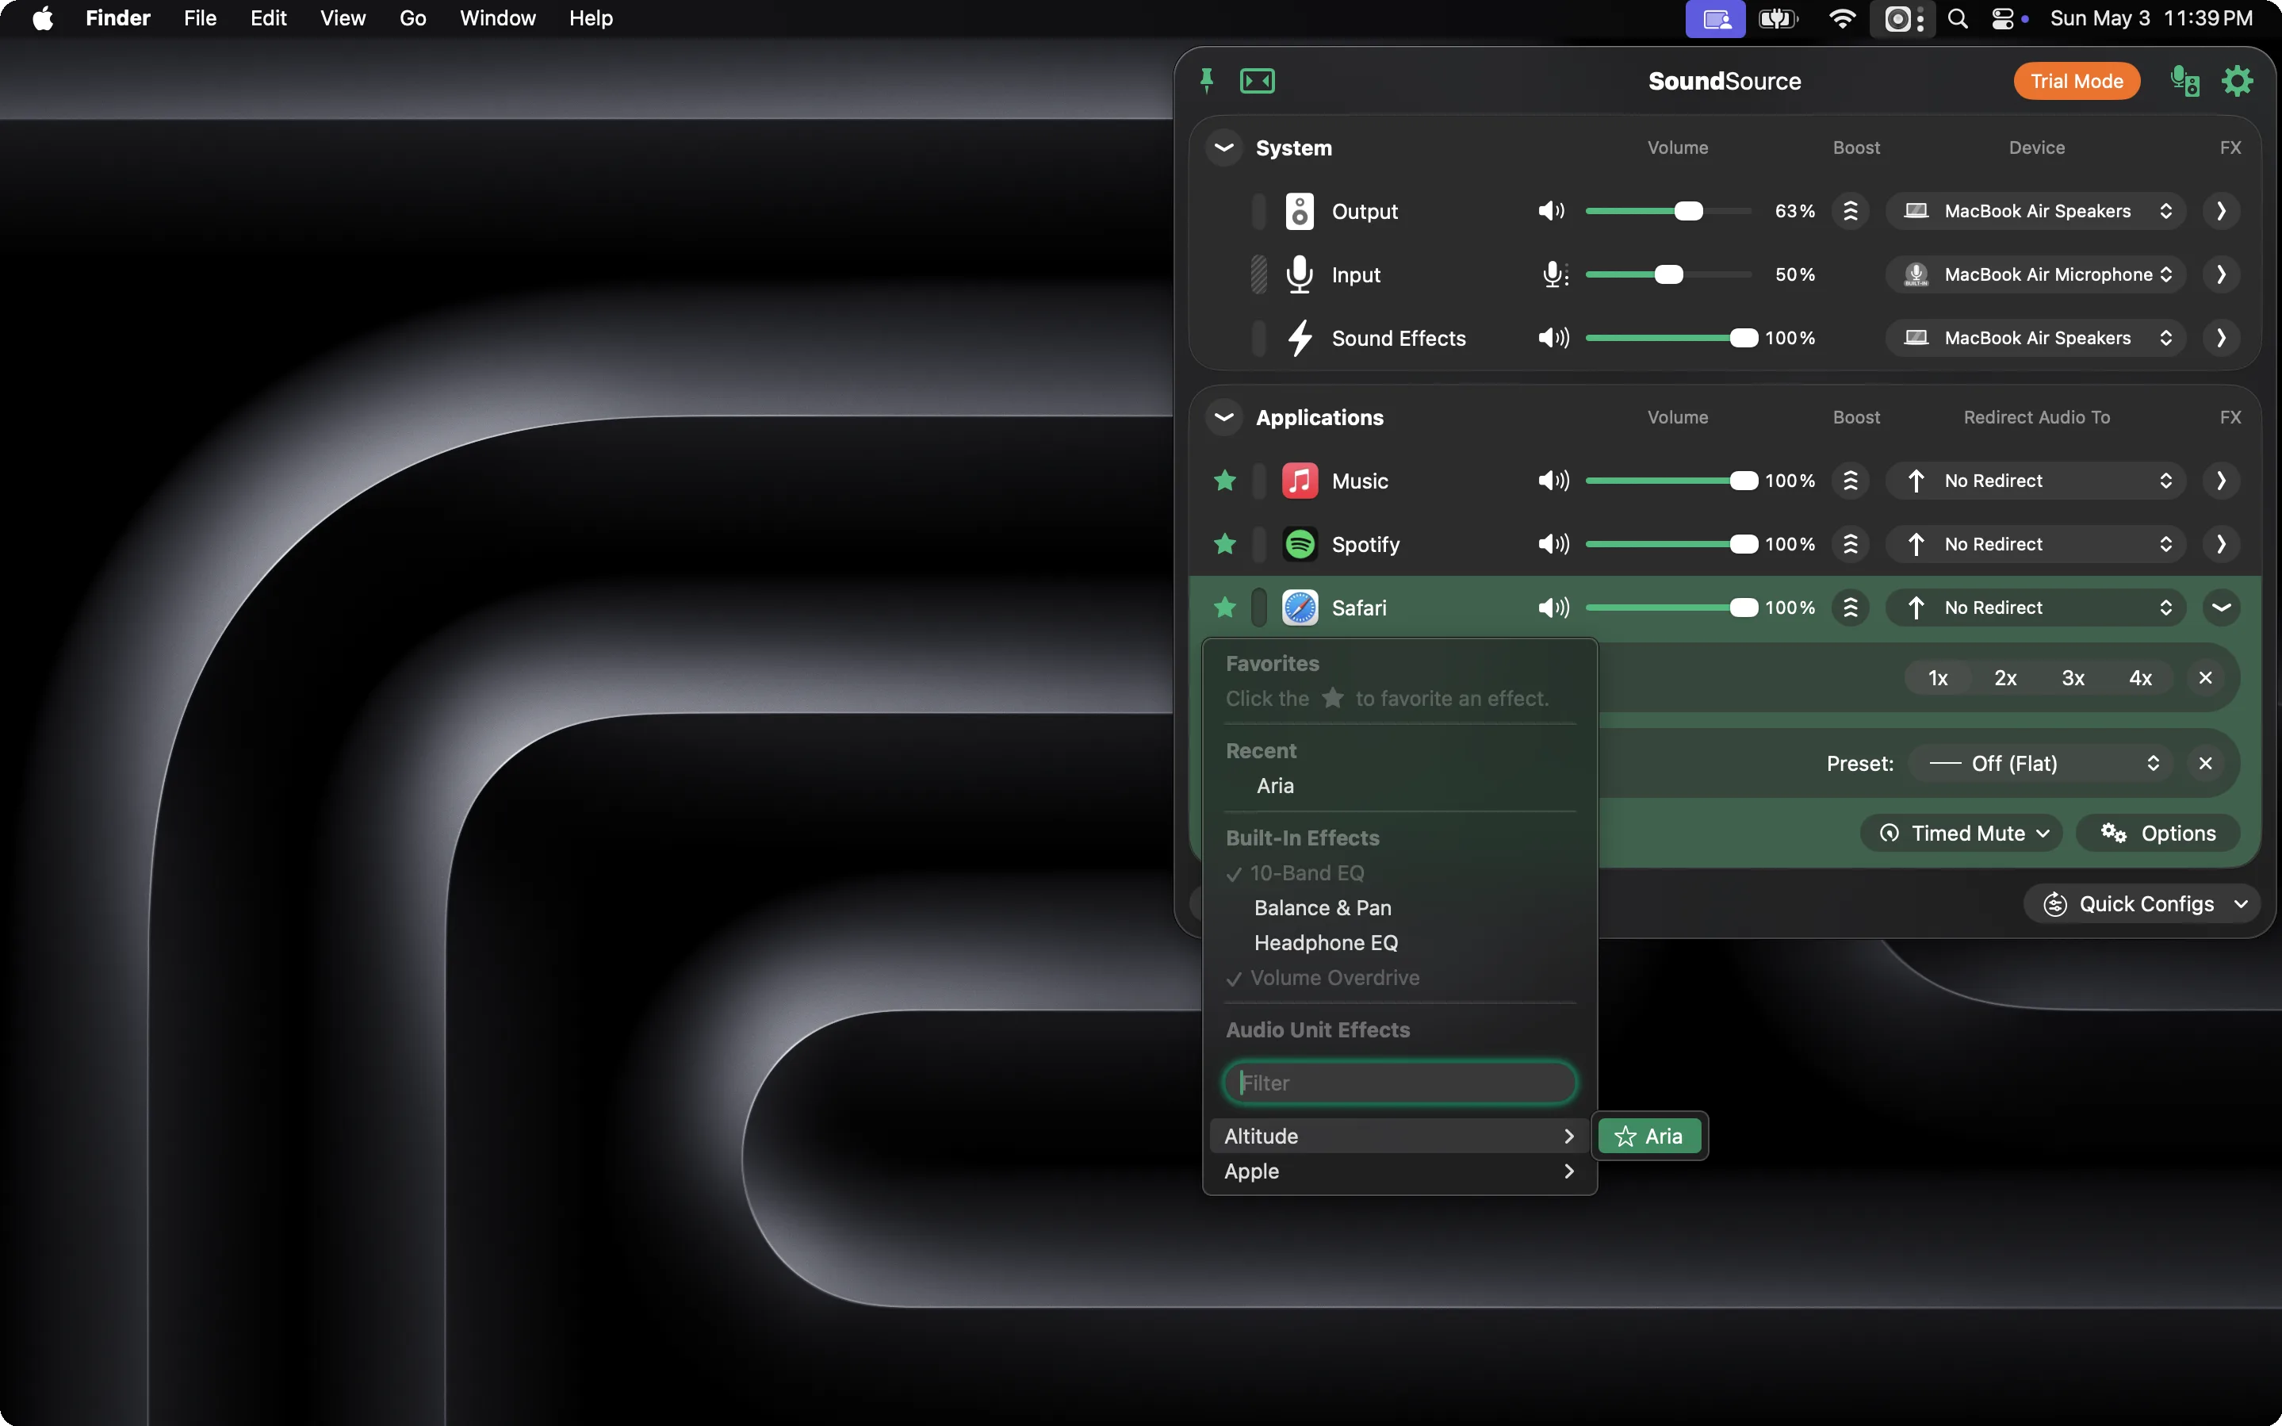Unfavorite Safari by clicking its star
The height and width of the screenshot is (1426, 2282).
[1224, 608]
